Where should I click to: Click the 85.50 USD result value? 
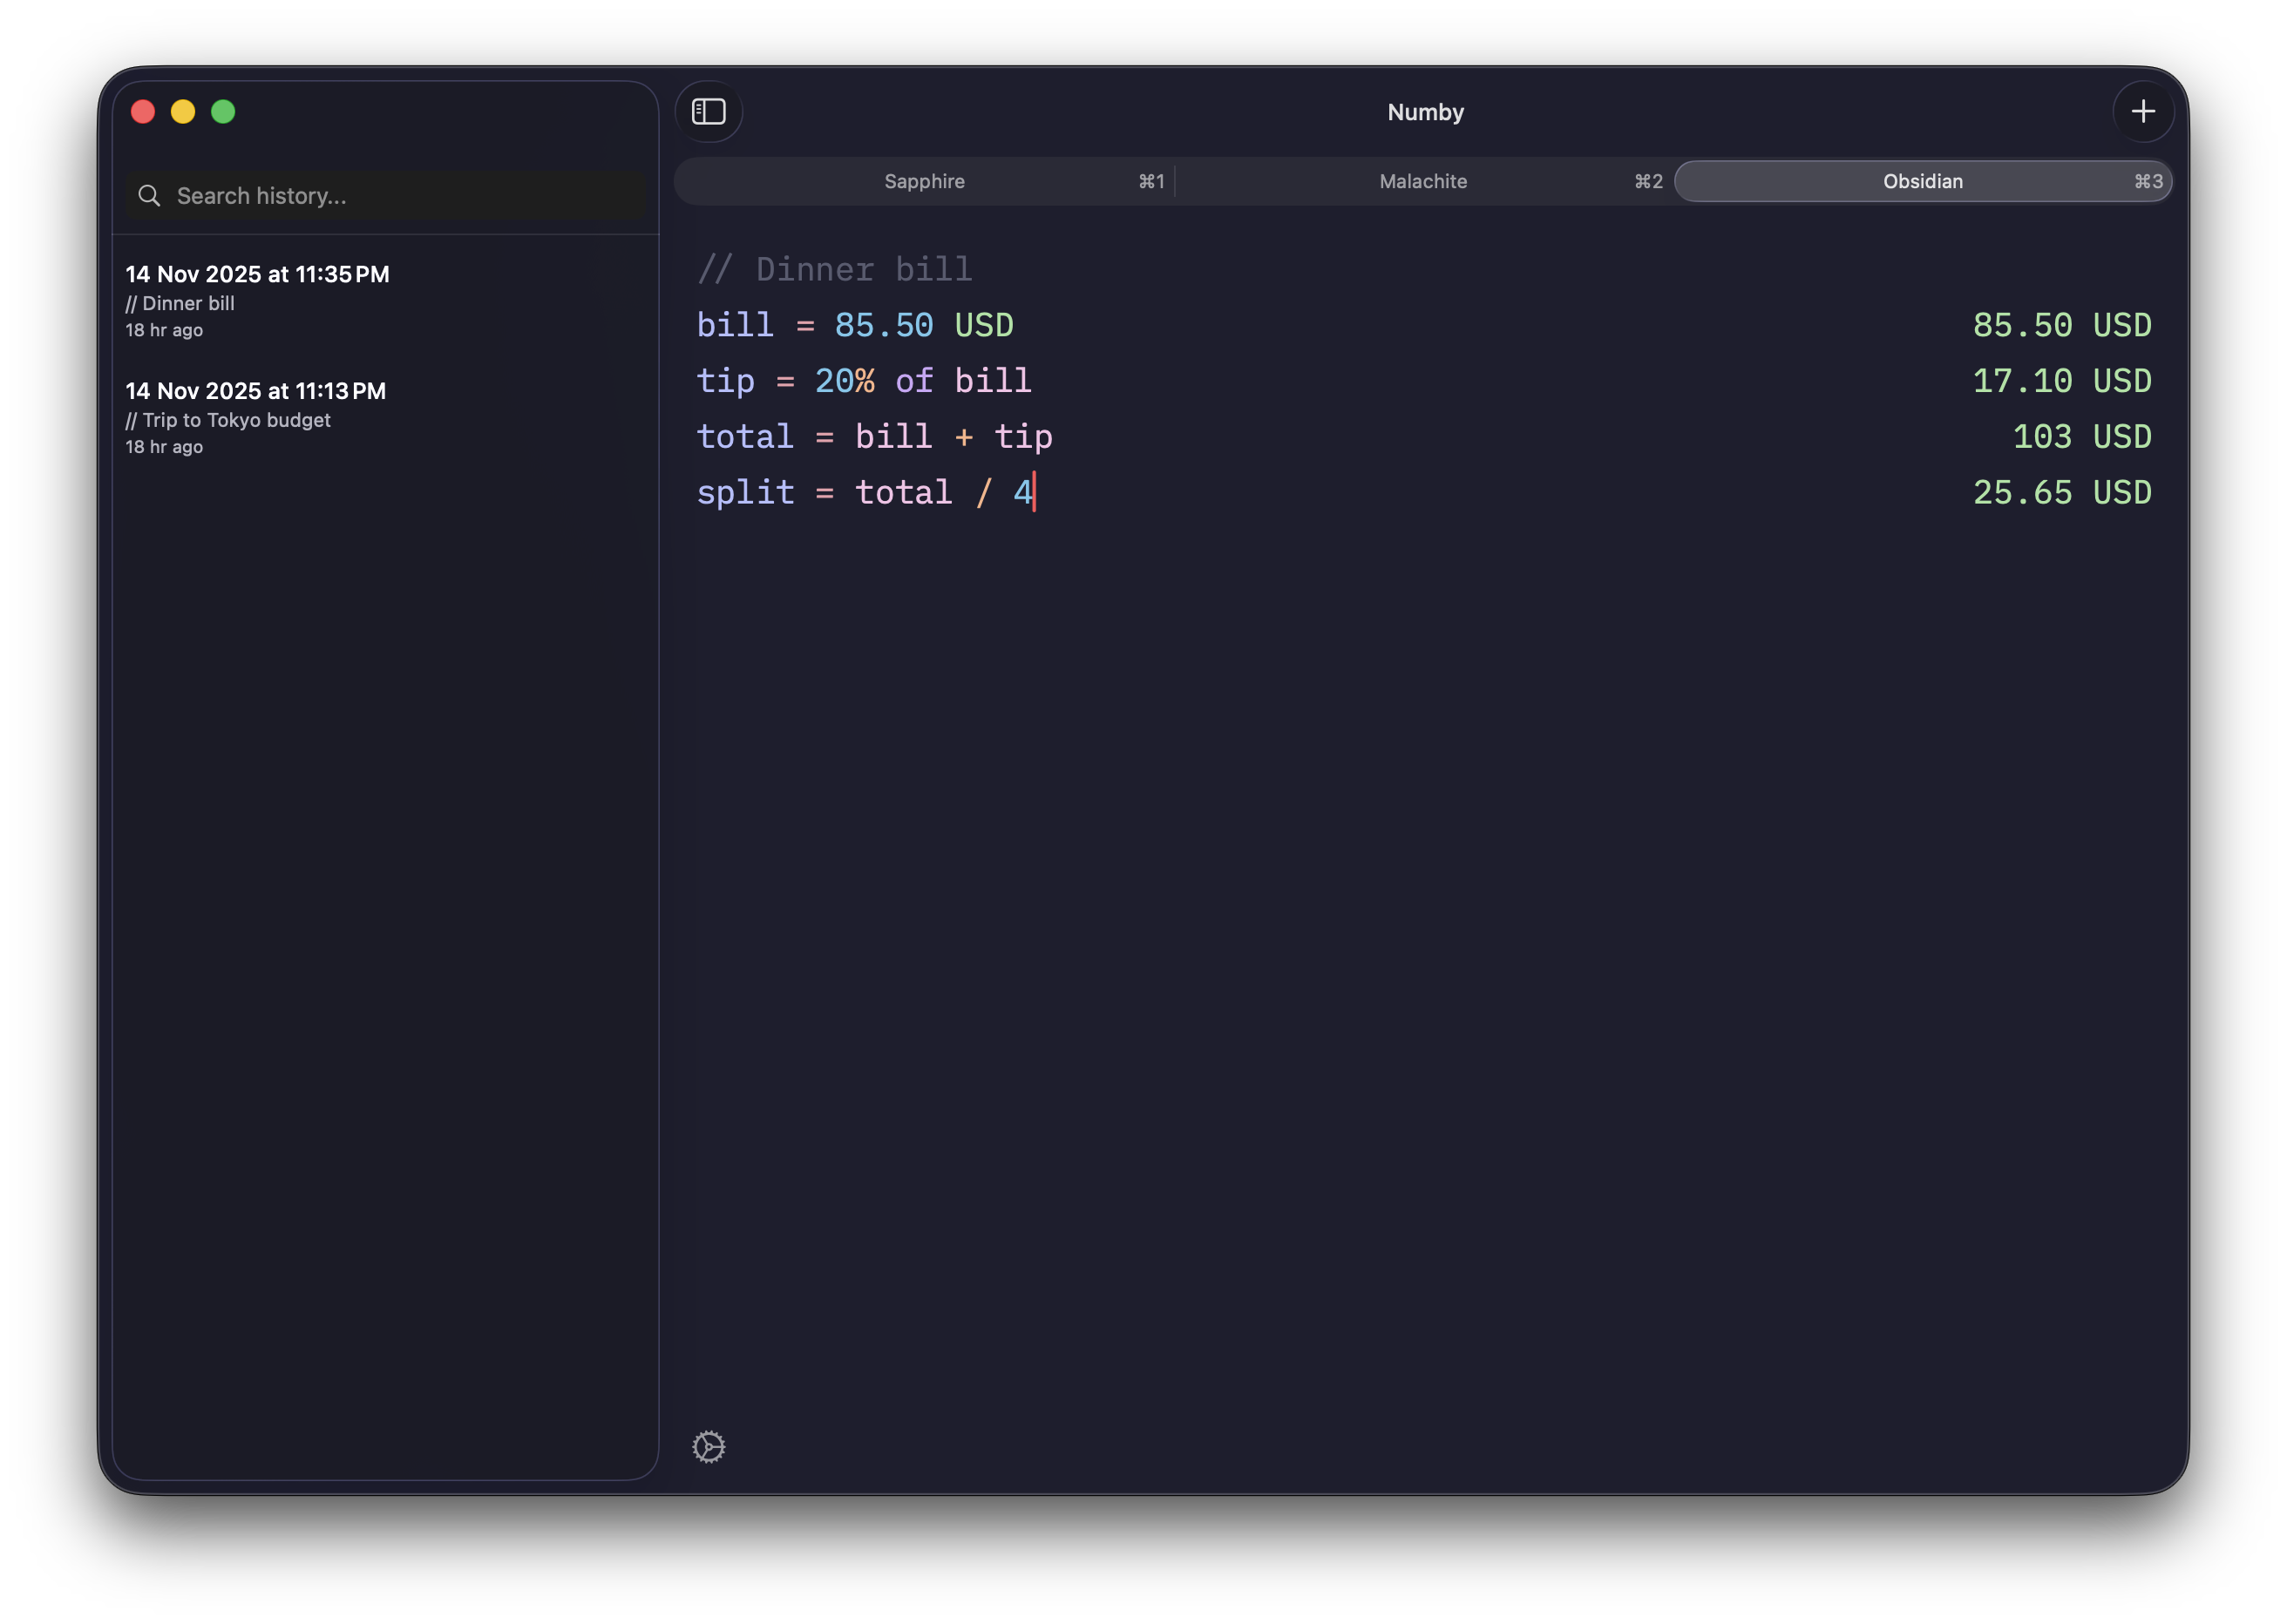pos(2061,324)
